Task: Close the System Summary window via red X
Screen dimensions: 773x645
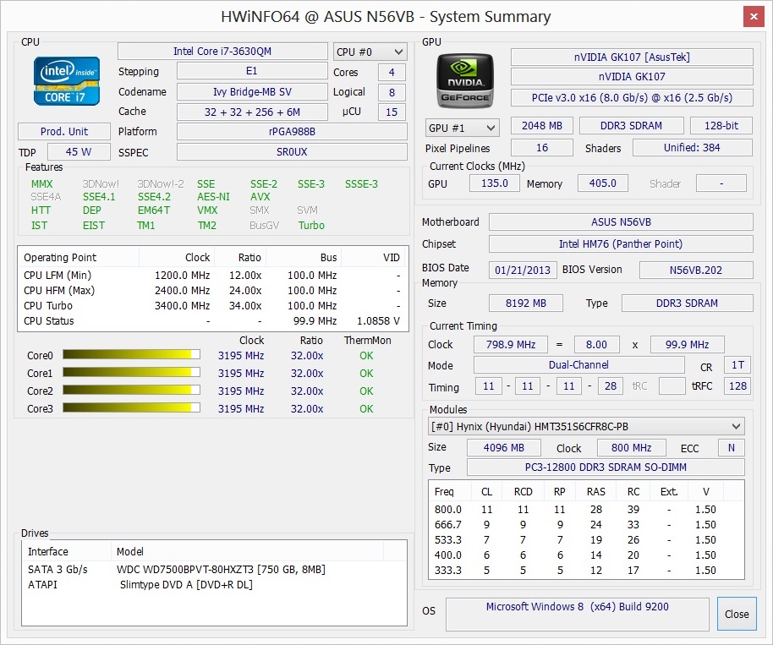Action: [754, 17]
